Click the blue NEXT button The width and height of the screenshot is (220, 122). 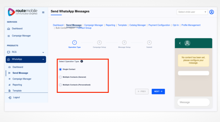pyautogui.click(x=158, y=92)
